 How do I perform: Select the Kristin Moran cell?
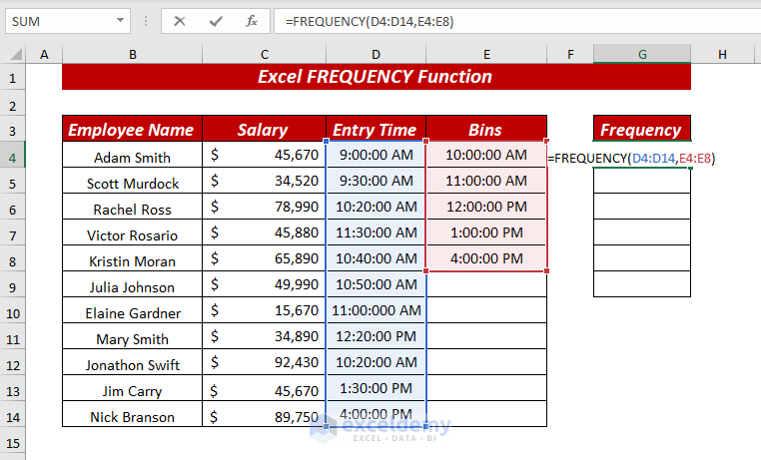coord(132,258)
